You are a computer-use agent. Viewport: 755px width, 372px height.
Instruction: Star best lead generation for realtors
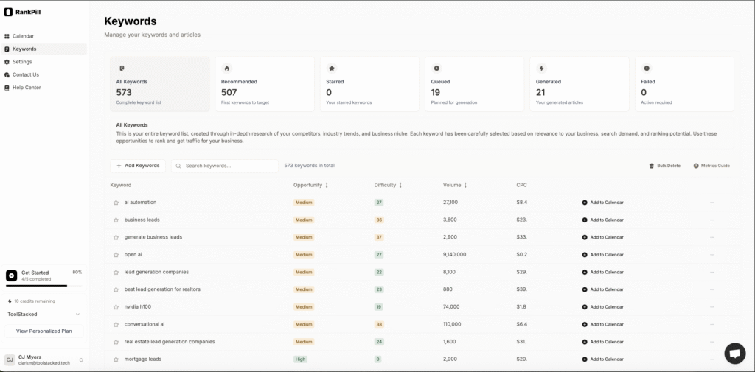coord(116,289)
